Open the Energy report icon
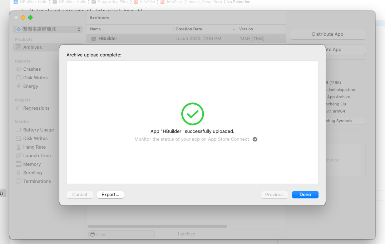 pyautogui.click(x=19, y=86)
